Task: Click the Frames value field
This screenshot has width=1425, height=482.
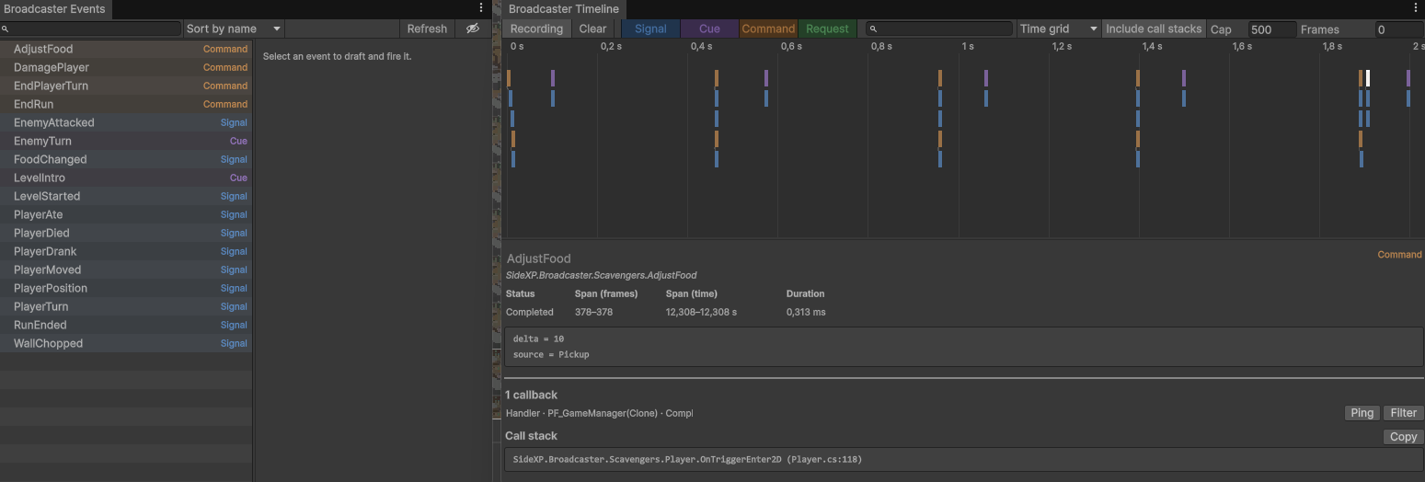Action: pyautogui.click(x=1398, y=29)
